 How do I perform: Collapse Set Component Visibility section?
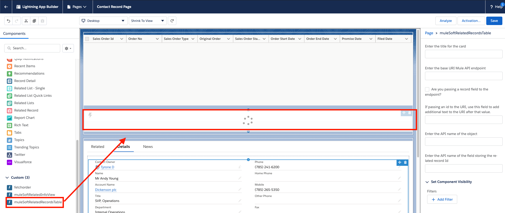click(427, 182)
